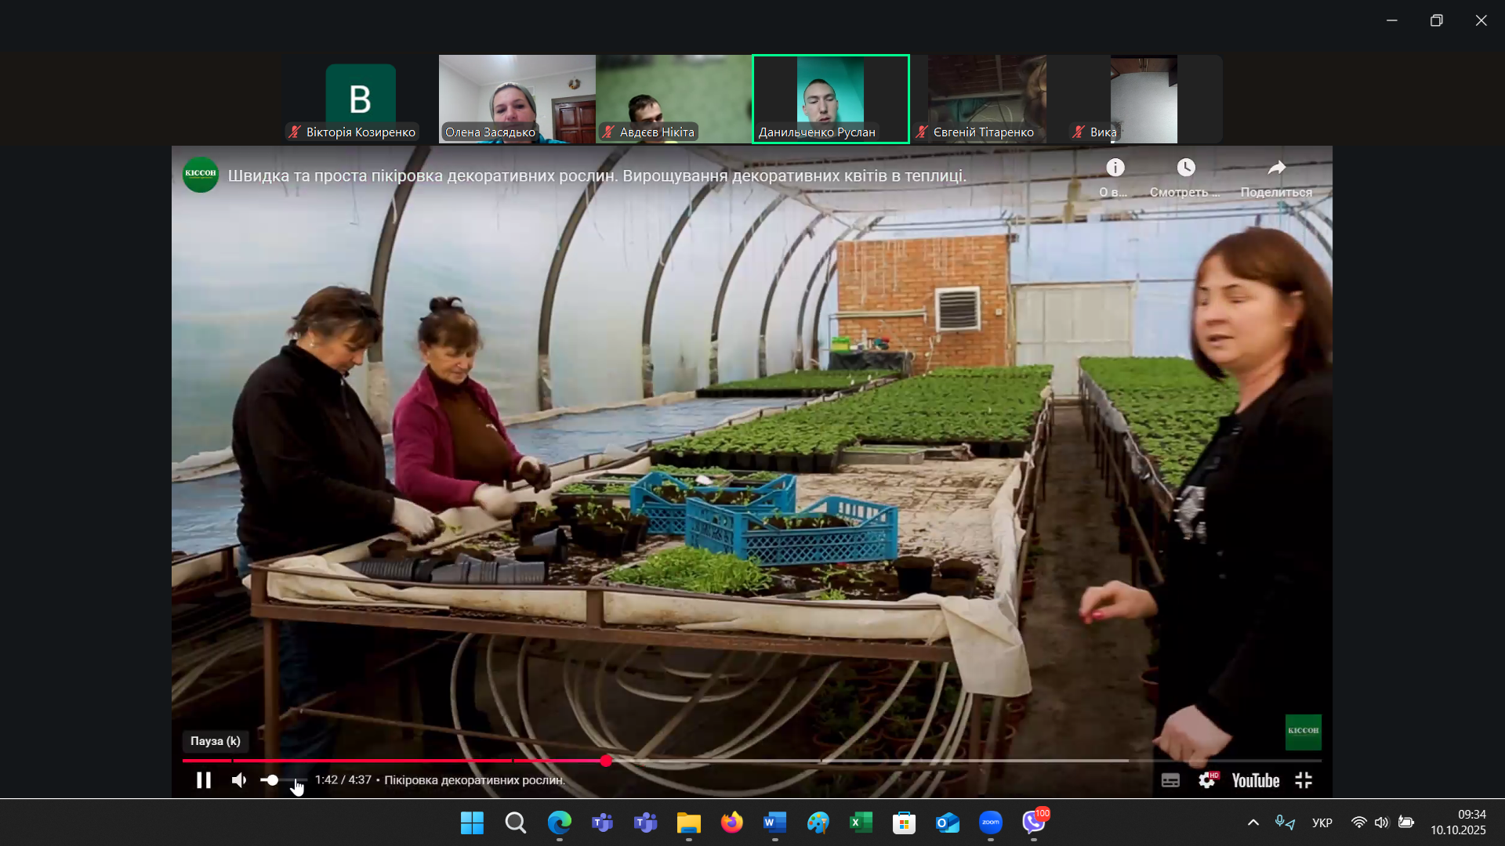Select Олена Засядько video thumbnail
1505x846 pixels.
point(517,99)
